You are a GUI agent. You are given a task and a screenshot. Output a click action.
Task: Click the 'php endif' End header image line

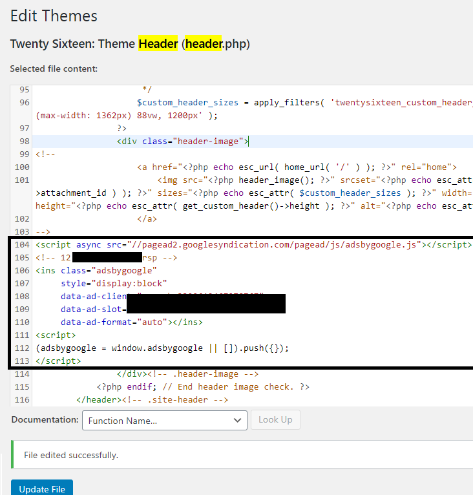coord(203,387)
